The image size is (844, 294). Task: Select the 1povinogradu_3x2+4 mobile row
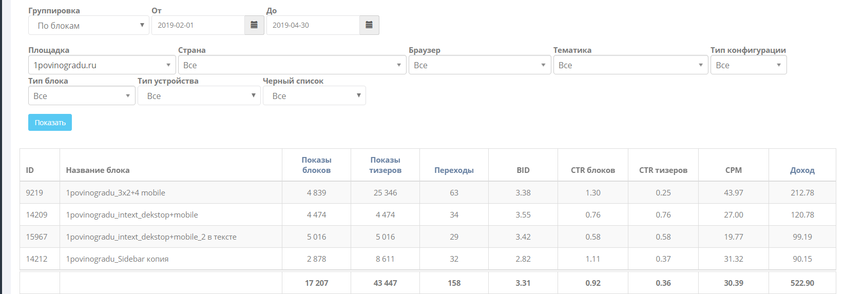tap(116, 193)
